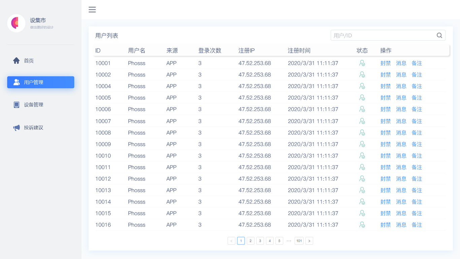The height and width of the screenshot is (259, 460).
Task: Jump to last page 101
Action: point(299,241)
